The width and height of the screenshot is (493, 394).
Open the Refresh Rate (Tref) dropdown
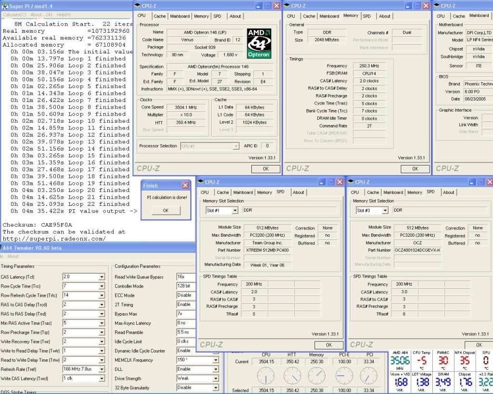pyautogui.click(x=102, y=369)
